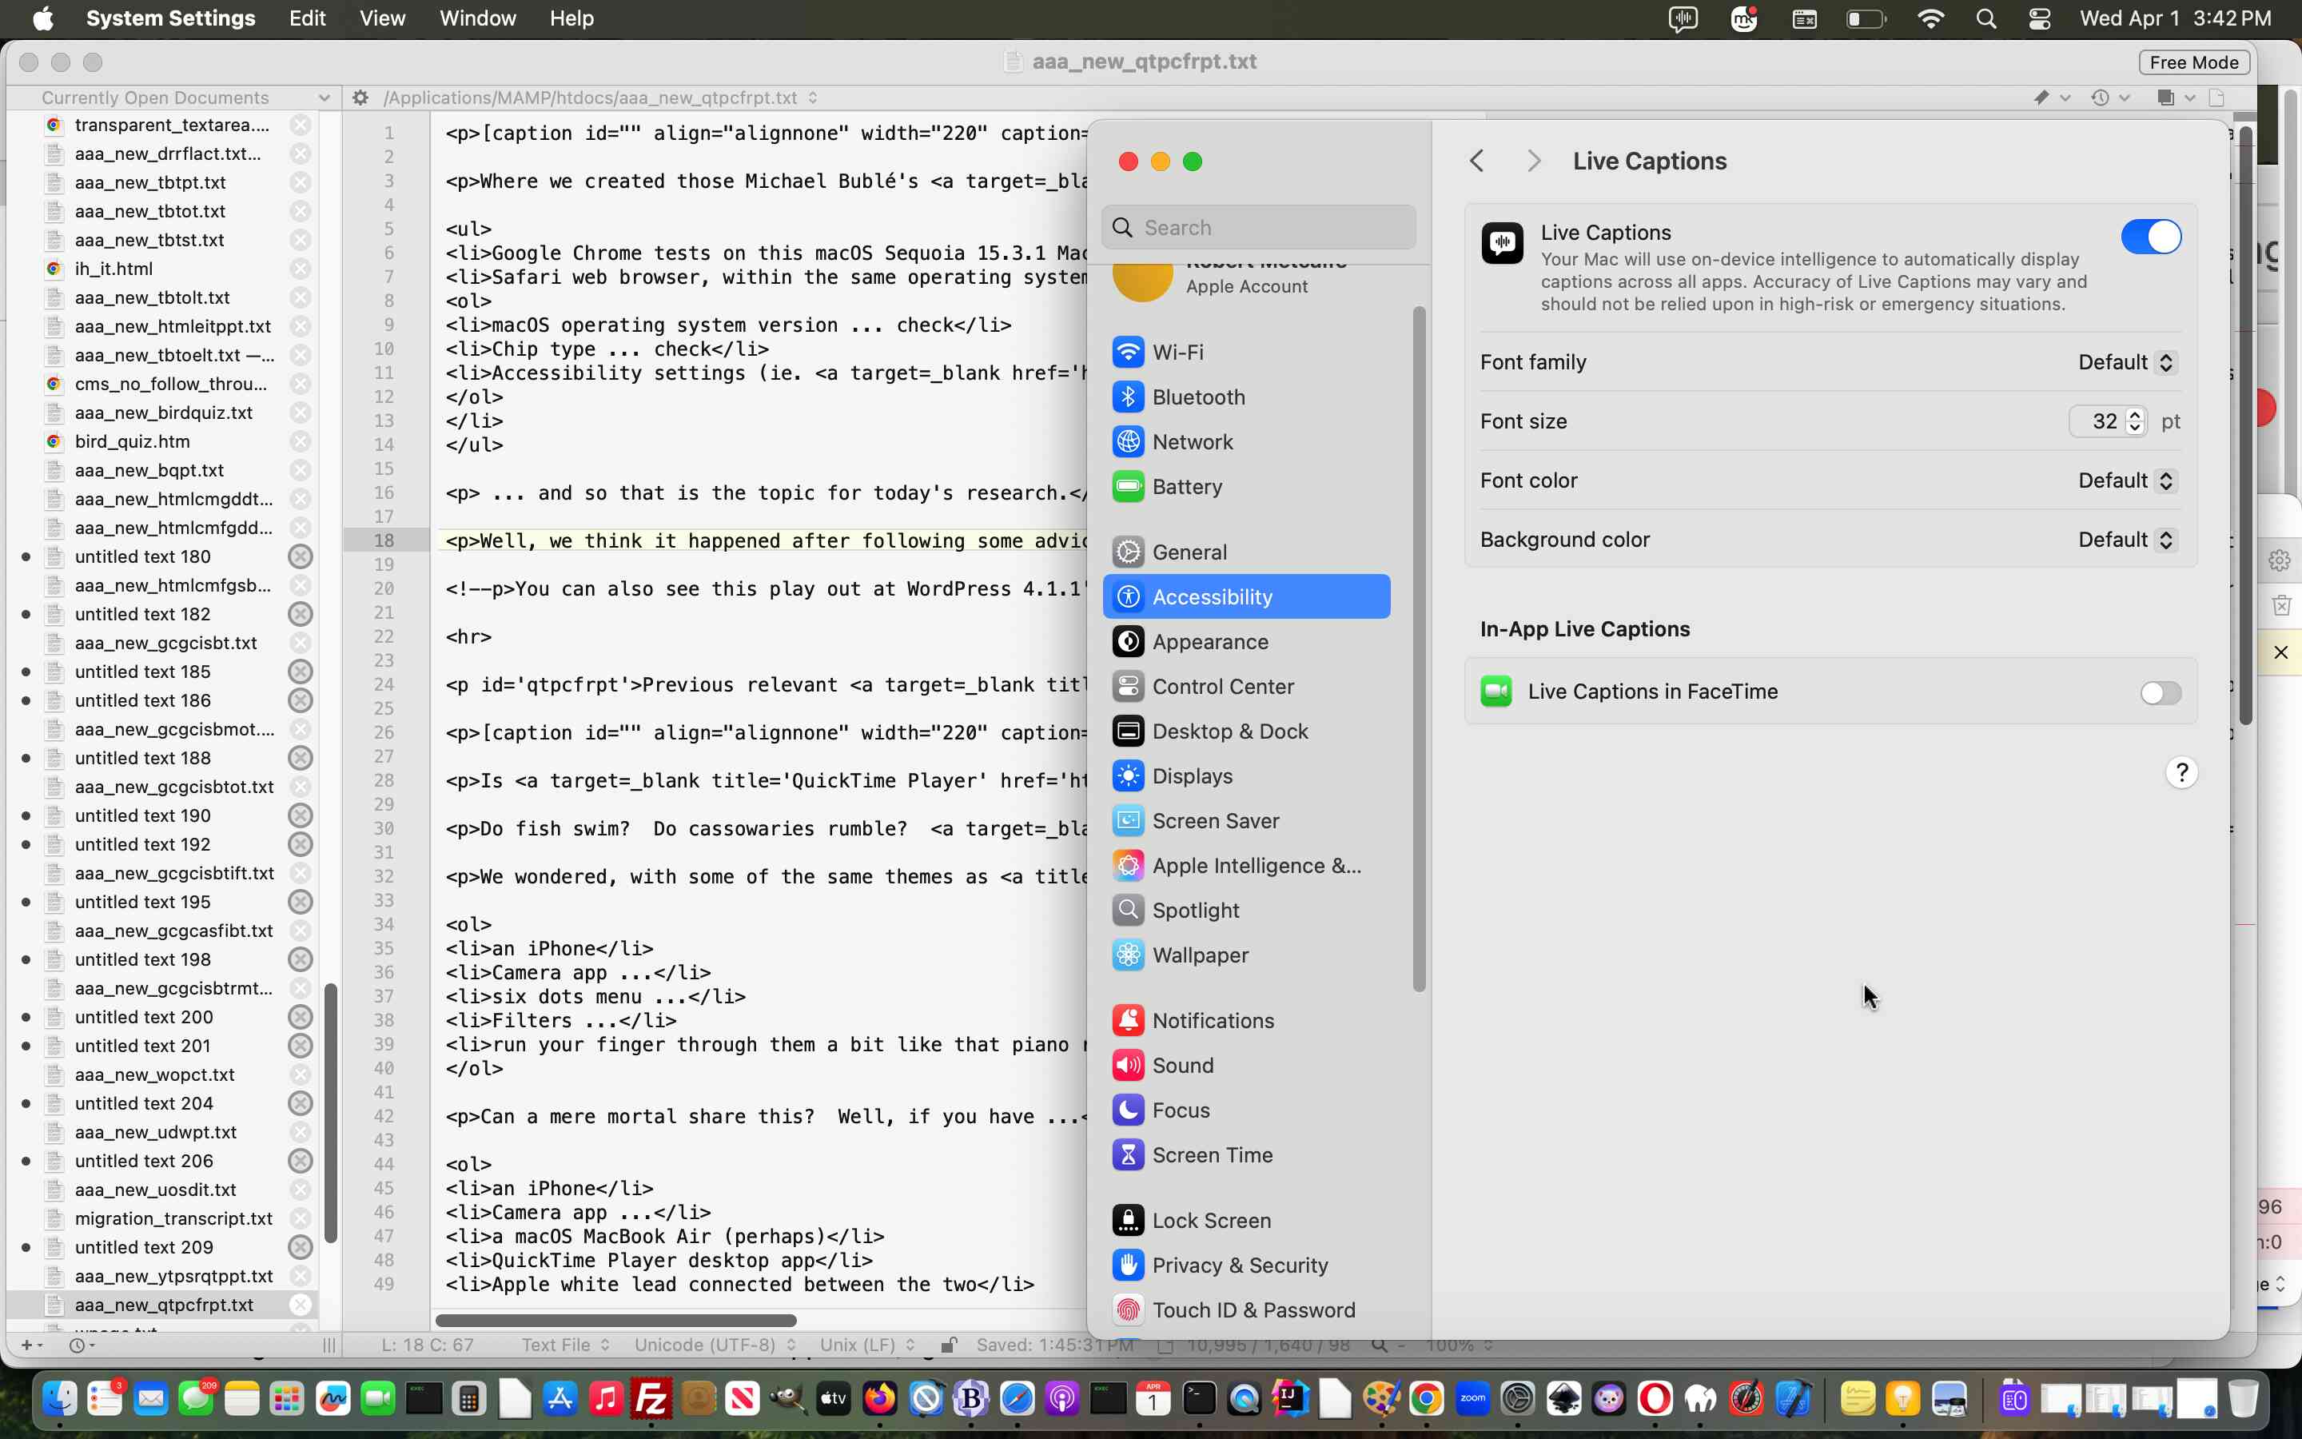Screen dimensions: 2302x1439
Task: Expand Background color popup menu
Action: [2126, 540]
